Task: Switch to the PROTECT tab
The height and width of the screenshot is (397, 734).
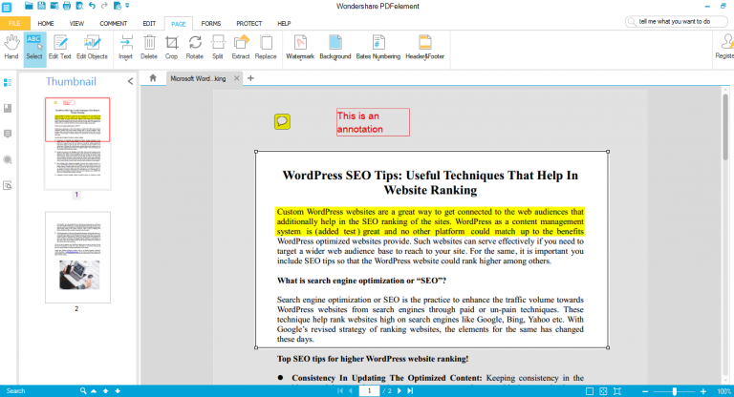Action: 249,23
